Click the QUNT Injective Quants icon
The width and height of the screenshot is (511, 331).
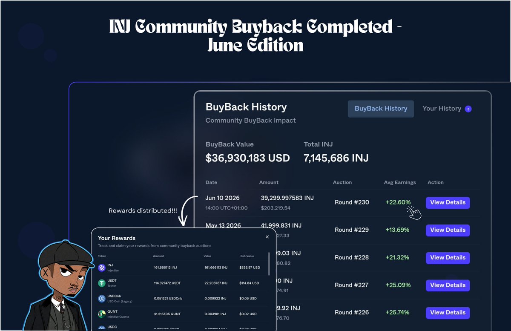(x=102, y=314)
